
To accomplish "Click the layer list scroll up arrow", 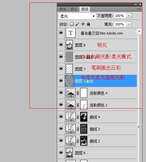I will tap(139, 31).
